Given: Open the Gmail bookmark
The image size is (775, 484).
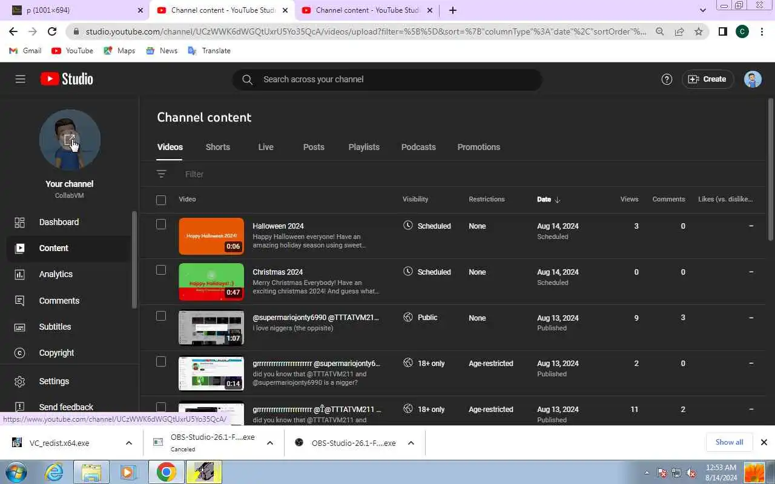Looking at the screenshot, I should click(25, 51).
